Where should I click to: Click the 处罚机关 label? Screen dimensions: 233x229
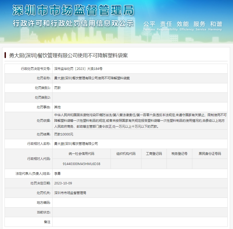44,193
